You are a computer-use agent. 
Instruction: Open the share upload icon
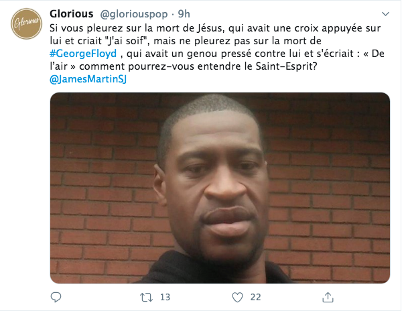coord(328,297)
